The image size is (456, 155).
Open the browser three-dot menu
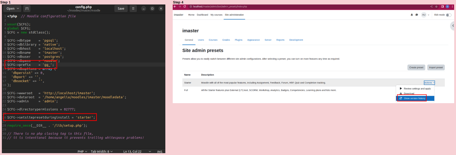pos(452,7)
